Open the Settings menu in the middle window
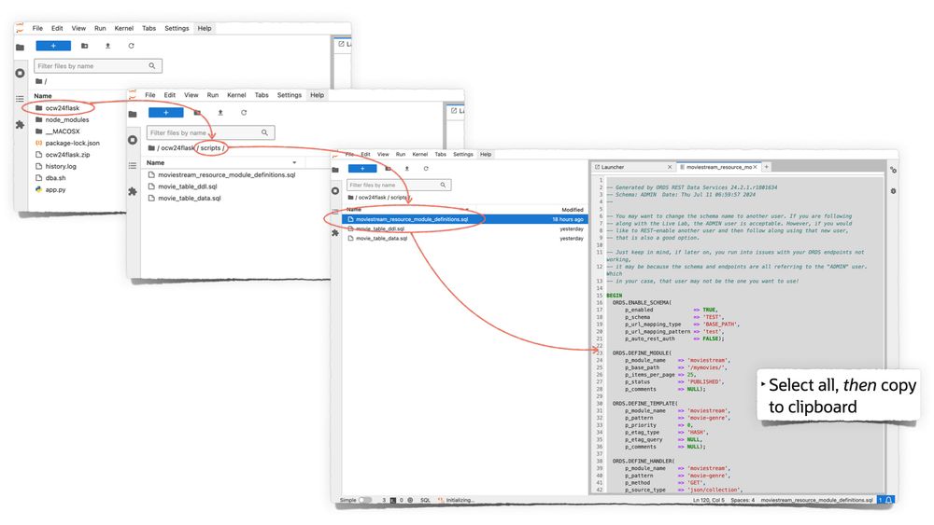Viewport: 934px width, 525px height. pyautogui.click(x=289, y=95)
